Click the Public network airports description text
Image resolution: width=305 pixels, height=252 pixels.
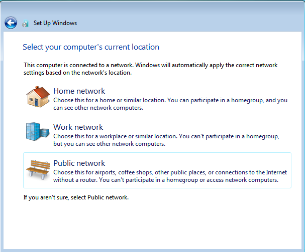[x=170, y=176]
